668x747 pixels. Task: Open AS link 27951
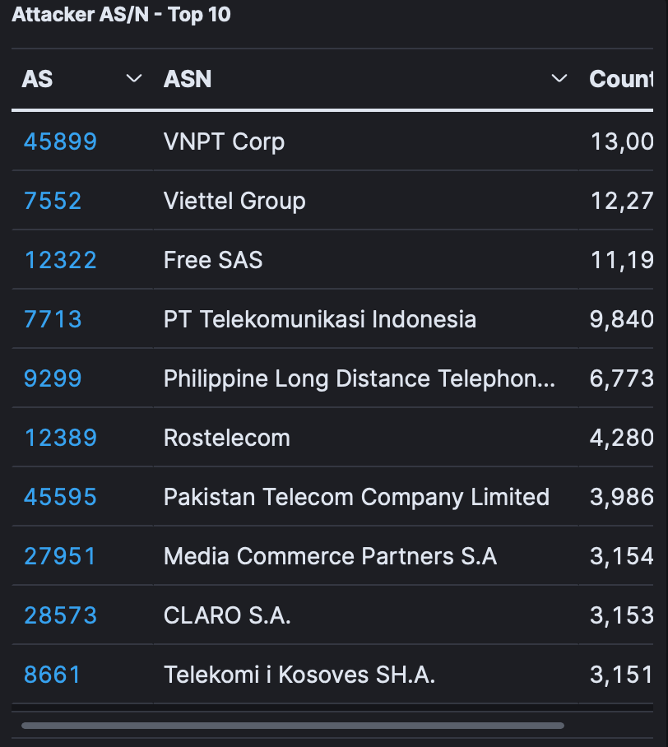coord(61,556)
